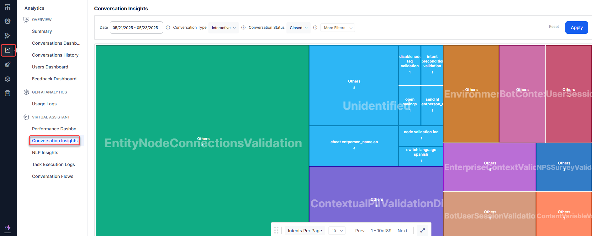Open Intents Per Page count dropdown
This screenshot has height=236, width=592.
[337, 231]
